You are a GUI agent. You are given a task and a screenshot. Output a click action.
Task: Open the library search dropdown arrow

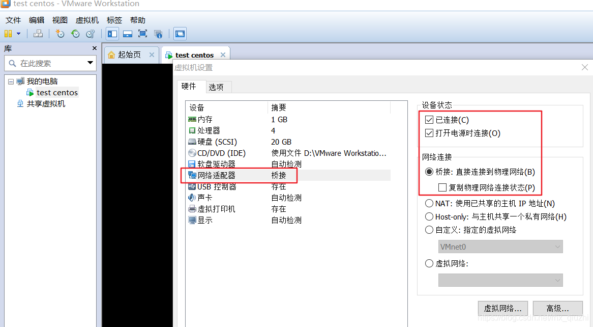[90, 63]
